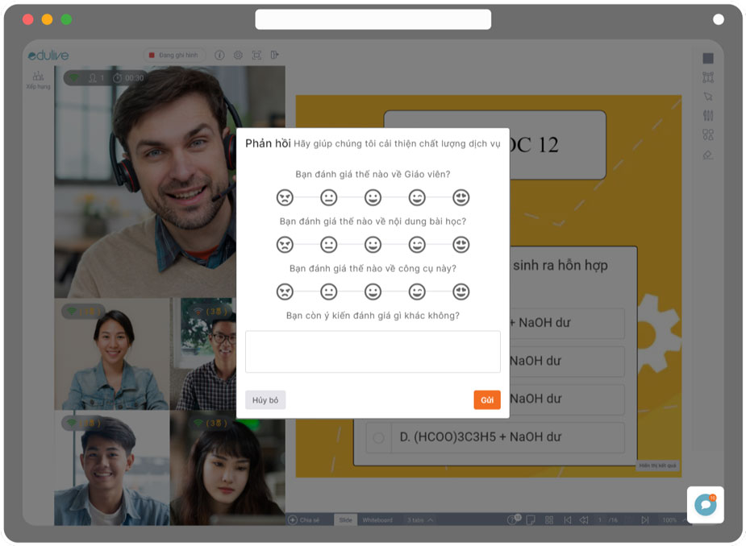The image size is (746, 546).
Task: Open the 100% zoom level dropdown
Action: [669, 520]
